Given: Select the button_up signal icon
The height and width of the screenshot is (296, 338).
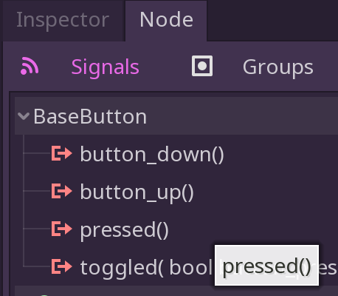Looking at the screenshot, I should pos(61,191).
